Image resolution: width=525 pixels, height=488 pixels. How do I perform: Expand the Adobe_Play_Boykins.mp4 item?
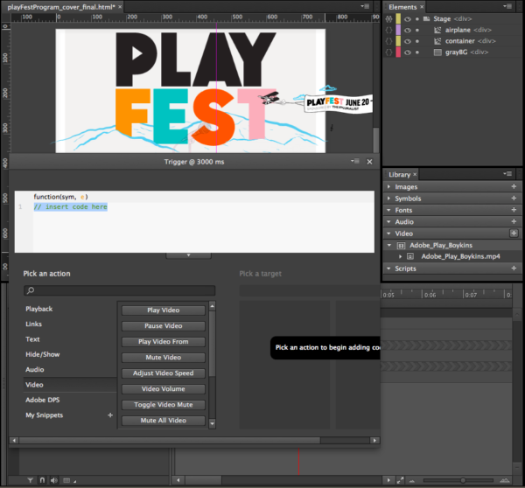pyautogui.click(x=400, y=256)
